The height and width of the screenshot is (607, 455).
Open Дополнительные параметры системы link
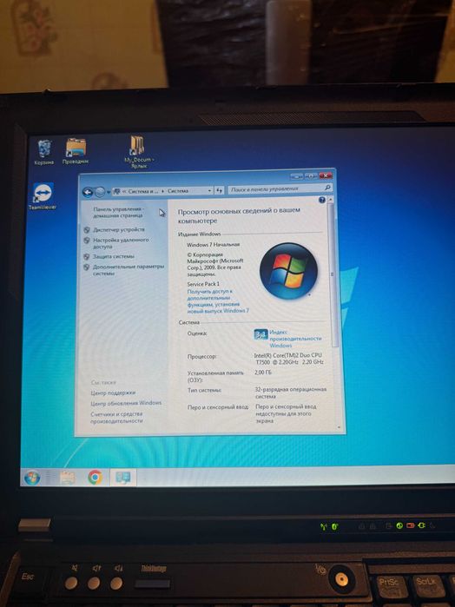129,270
